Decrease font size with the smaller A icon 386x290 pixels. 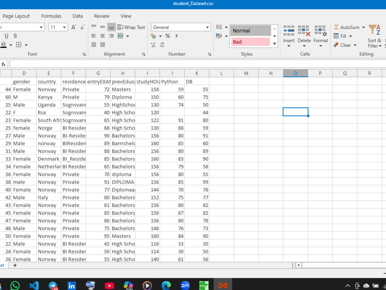[x=83, y=27]
